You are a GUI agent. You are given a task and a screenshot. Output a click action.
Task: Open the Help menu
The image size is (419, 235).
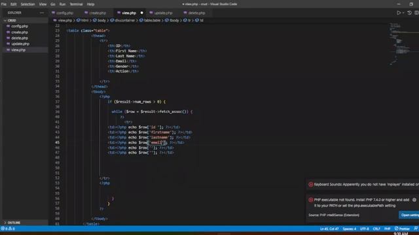[90, 5]
